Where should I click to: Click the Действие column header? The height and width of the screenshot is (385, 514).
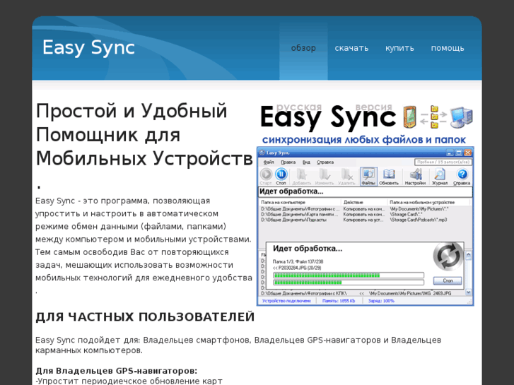point(364,203)
